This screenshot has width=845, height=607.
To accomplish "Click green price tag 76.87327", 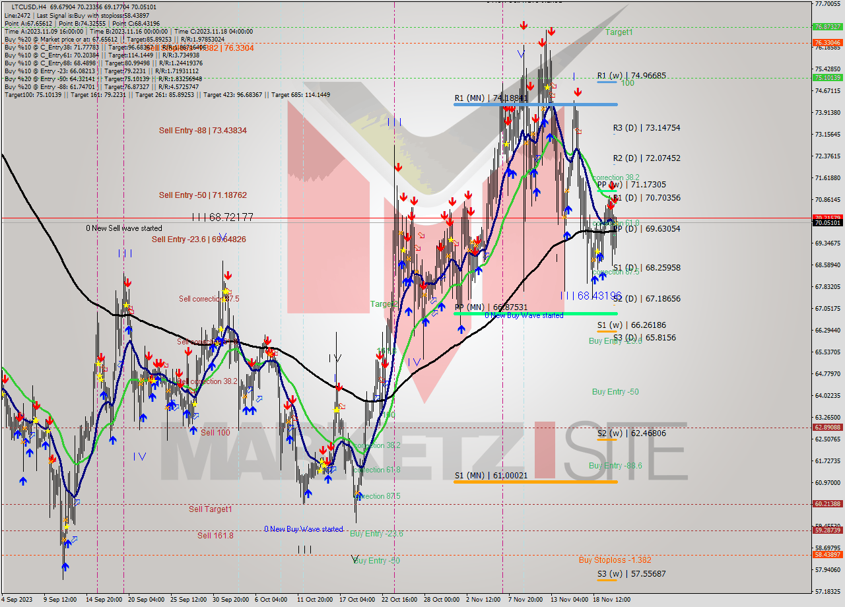I will (827, 27).
